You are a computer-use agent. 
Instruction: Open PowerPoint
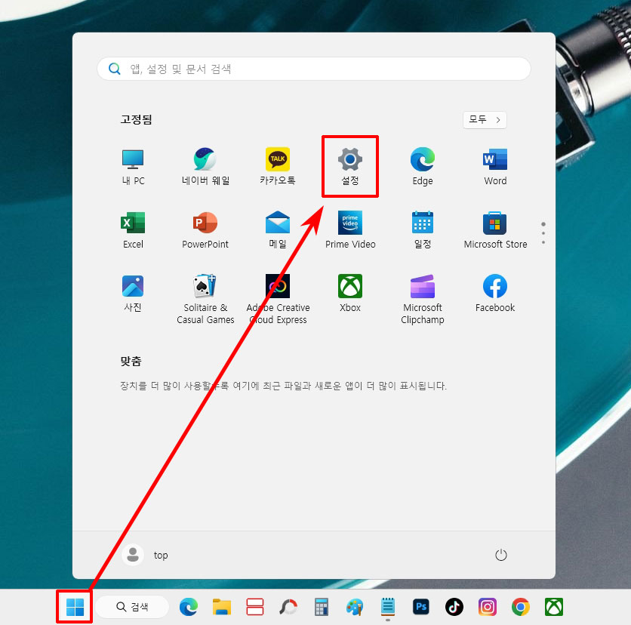point(205,223)
